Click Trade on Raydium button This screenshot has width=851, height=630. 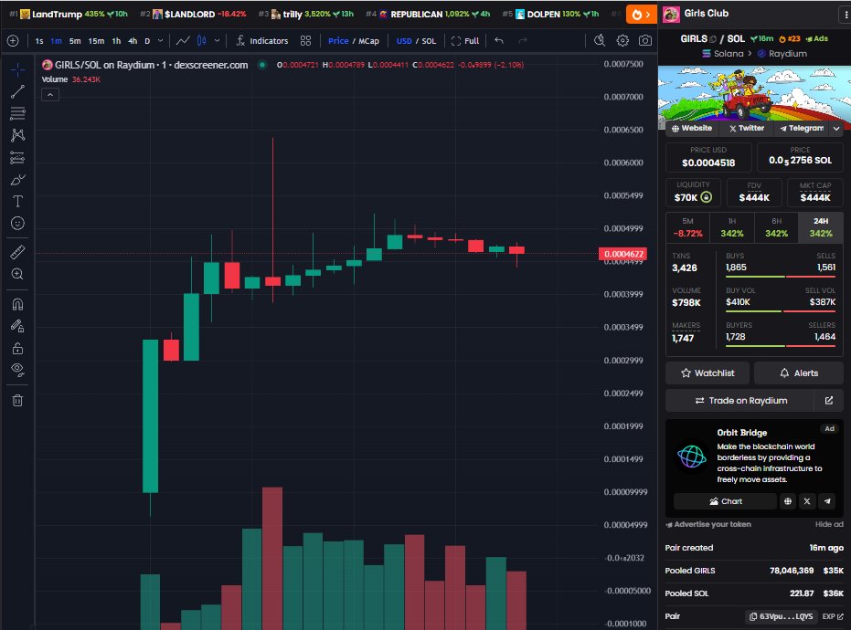pos(739,400)
